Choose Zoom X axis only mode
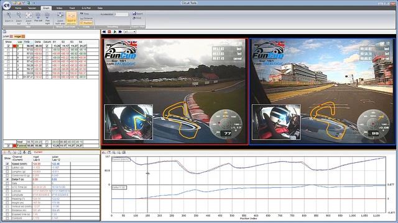 (x=72, y=18)
